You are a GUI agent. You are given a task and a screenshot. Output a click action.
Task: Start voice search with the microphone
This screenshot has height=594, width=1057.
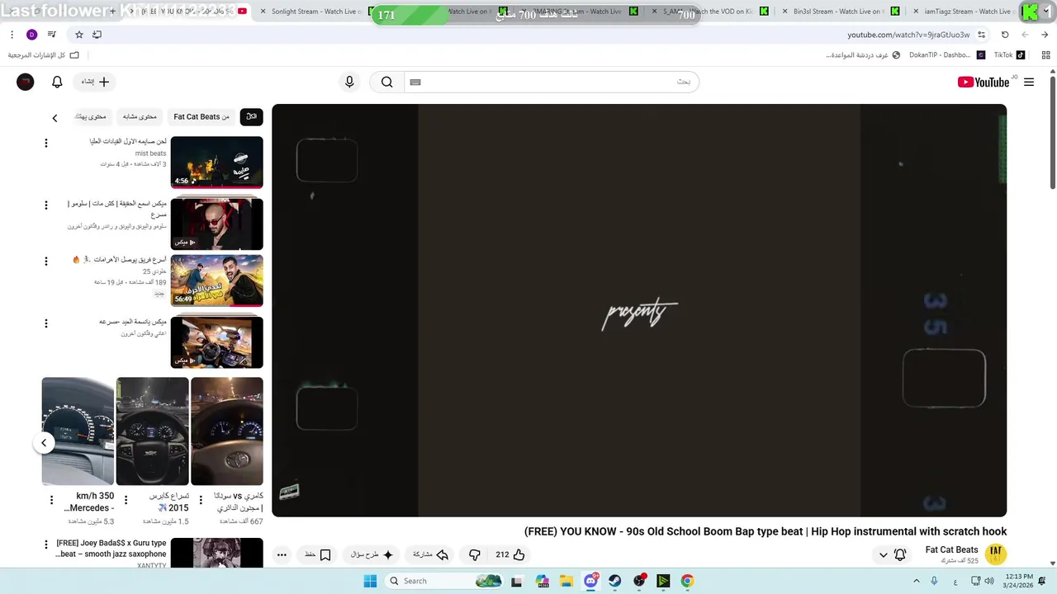(349, 82)
